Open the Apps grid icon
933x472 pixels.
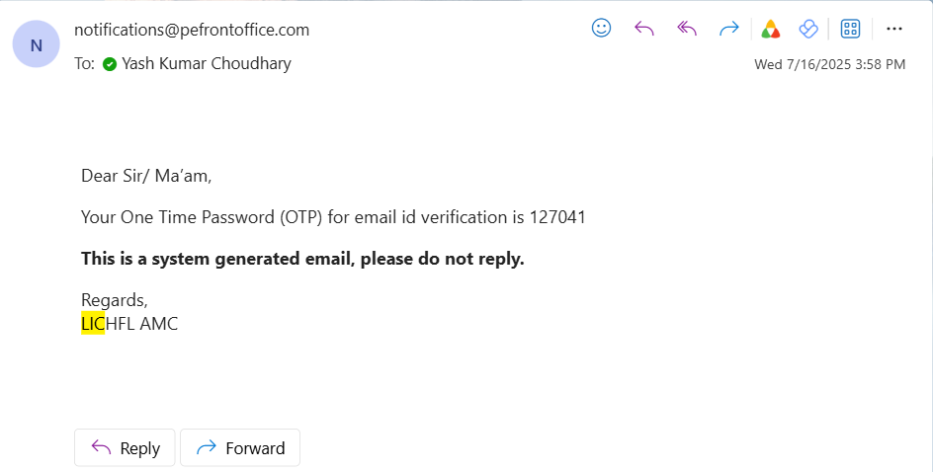(850, 29)
